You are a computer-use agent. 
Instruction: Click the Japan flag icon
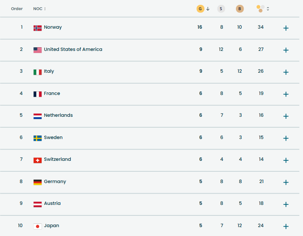pyautogui.click(x=38, y=226)
